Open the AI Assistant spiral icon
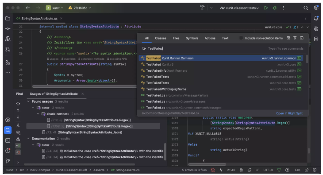The width and height of the screenshot is (323, 175). pyautogui.click(x=316, y=28)
